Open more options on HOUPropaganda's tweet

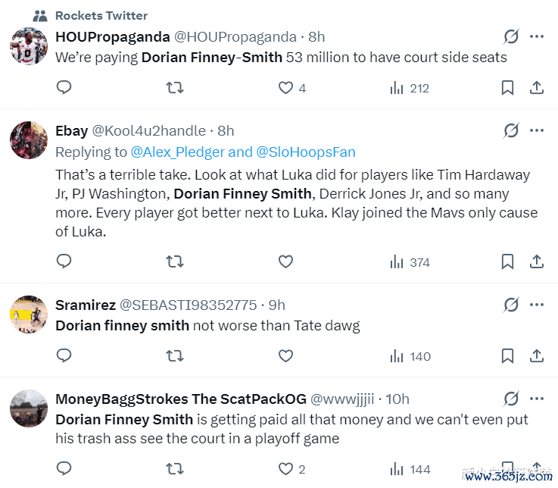[x=537, y=36]
